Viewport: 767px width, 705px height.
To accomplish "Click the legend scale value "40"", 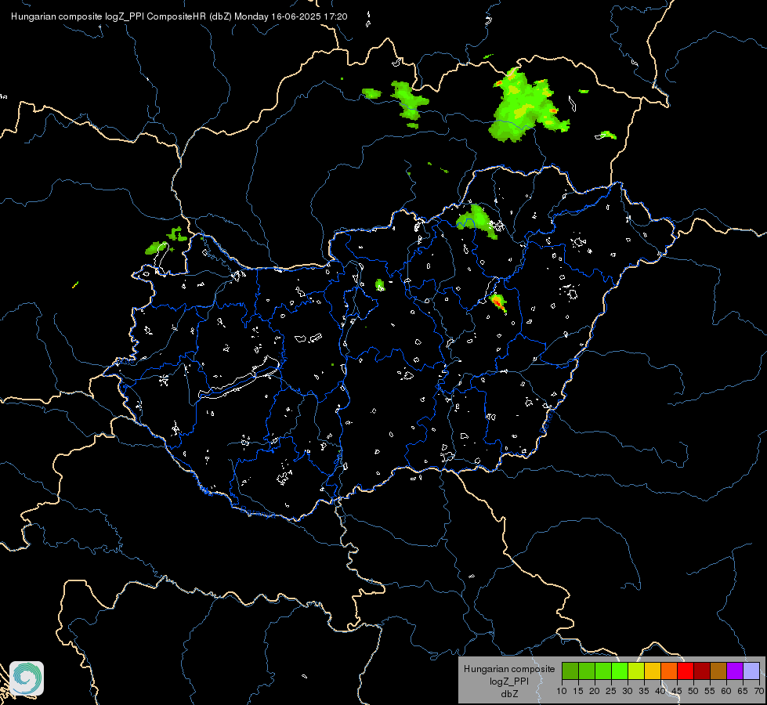I will [660, 691].
